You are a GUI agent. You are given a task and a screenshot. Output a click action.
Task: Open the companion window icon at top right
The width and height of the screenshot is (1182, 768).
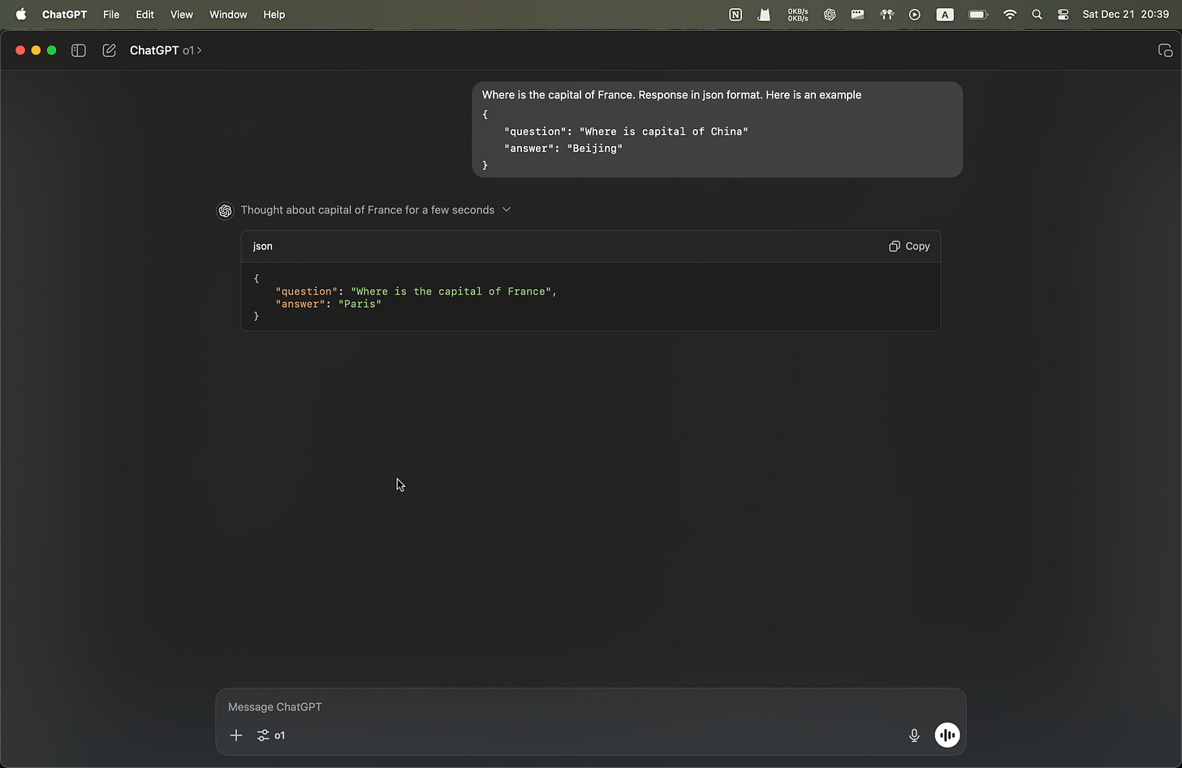point(1165,50)
